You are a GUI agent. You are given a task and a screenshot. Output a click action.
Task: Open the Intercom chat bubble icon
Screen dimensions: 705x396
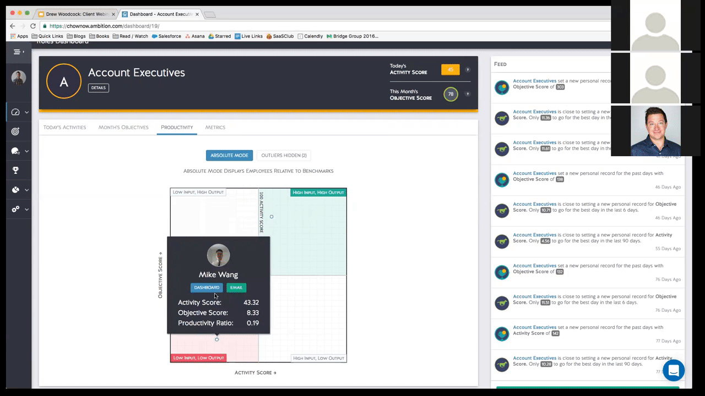[x=673, y=371]
